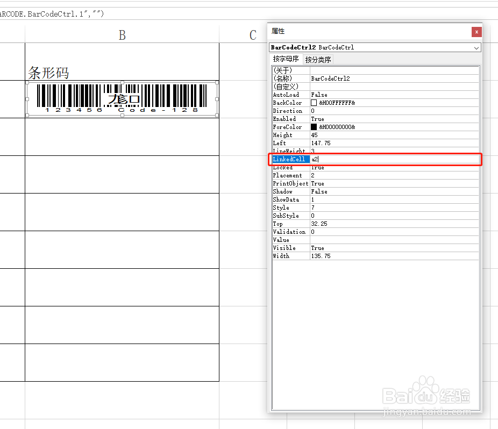
Task: Select the LinkedCell property name
Action: pos(291,159)
